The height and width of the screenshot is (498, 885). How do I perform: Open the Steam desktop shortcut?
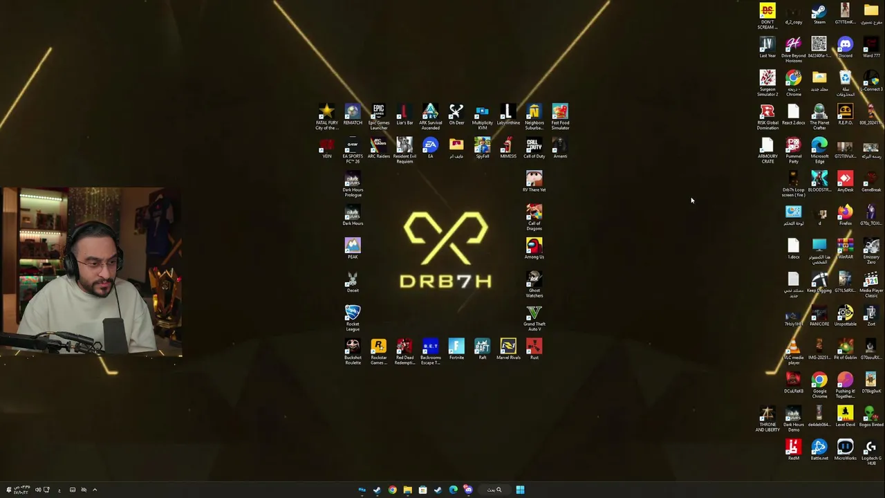[x=819, y=14]
